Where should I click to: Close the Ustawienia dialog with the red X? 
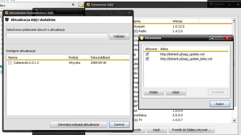pos(227,38)
